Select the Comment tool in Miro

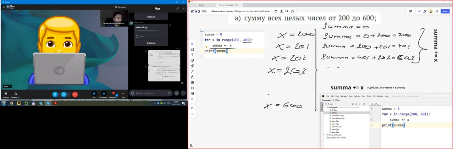click(192, 82)
